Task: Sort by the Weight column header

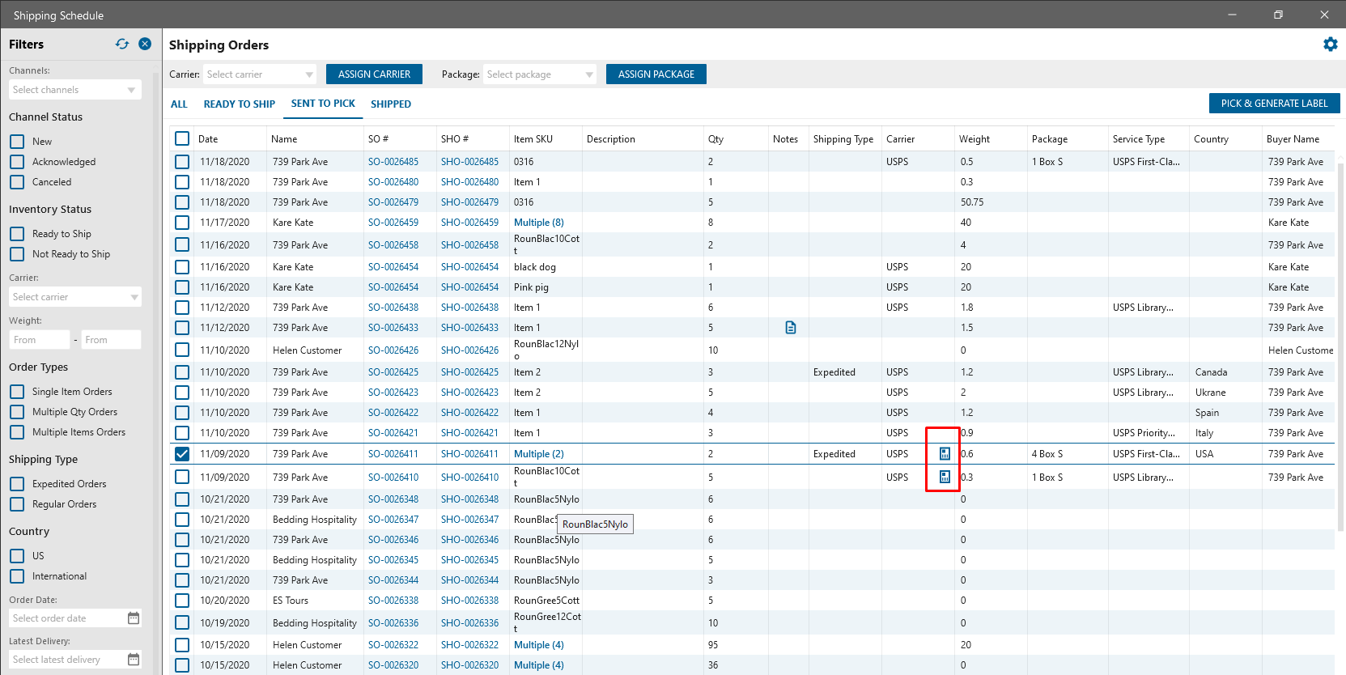Action: pyautogui.click(x=974, y=139)
